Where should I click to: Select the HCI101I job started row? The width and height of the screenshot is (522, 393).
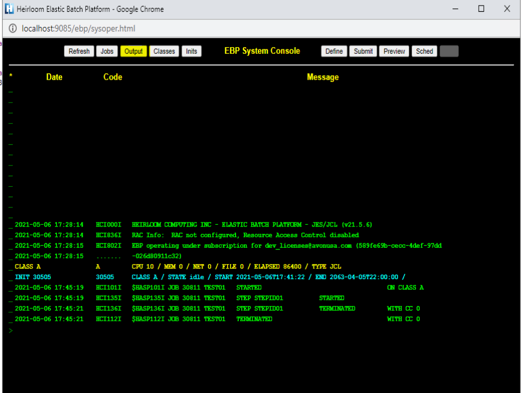[219, 288]
